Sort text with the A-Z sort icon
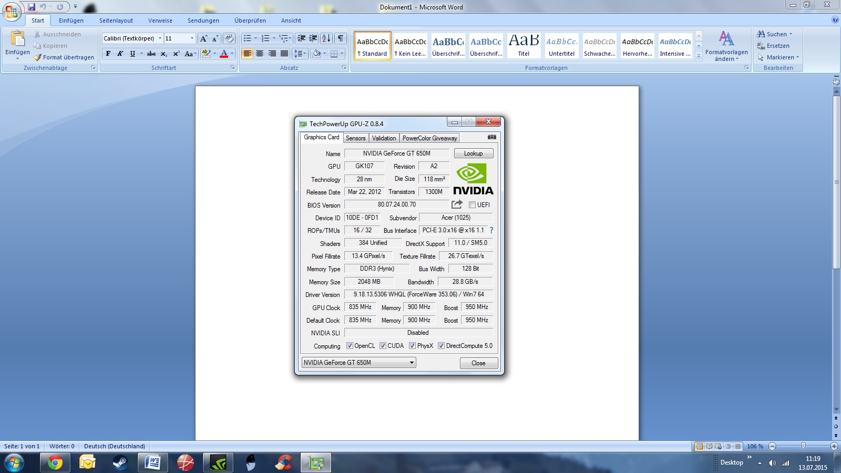Image resolution: width=841 pixels, height=473 pixels. pos(326,38)
